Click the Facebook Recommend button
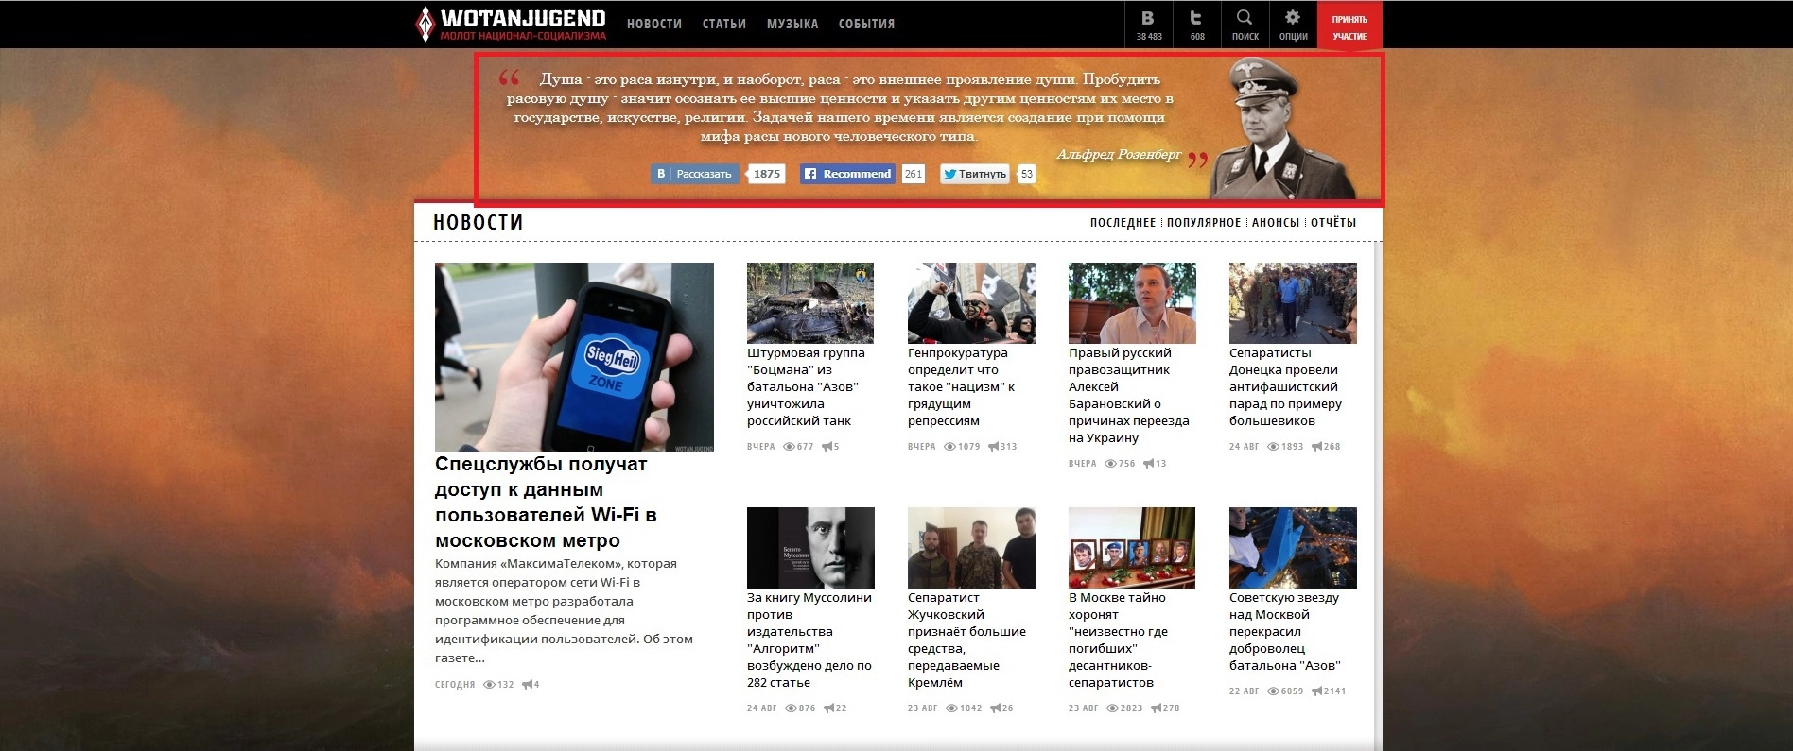Viewport: 1793px width, 751px height. [847, 174]
